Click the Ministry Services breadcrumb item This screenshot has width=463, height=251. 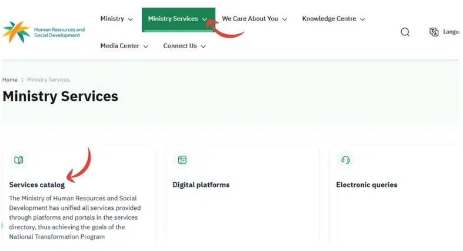[48, 79]
